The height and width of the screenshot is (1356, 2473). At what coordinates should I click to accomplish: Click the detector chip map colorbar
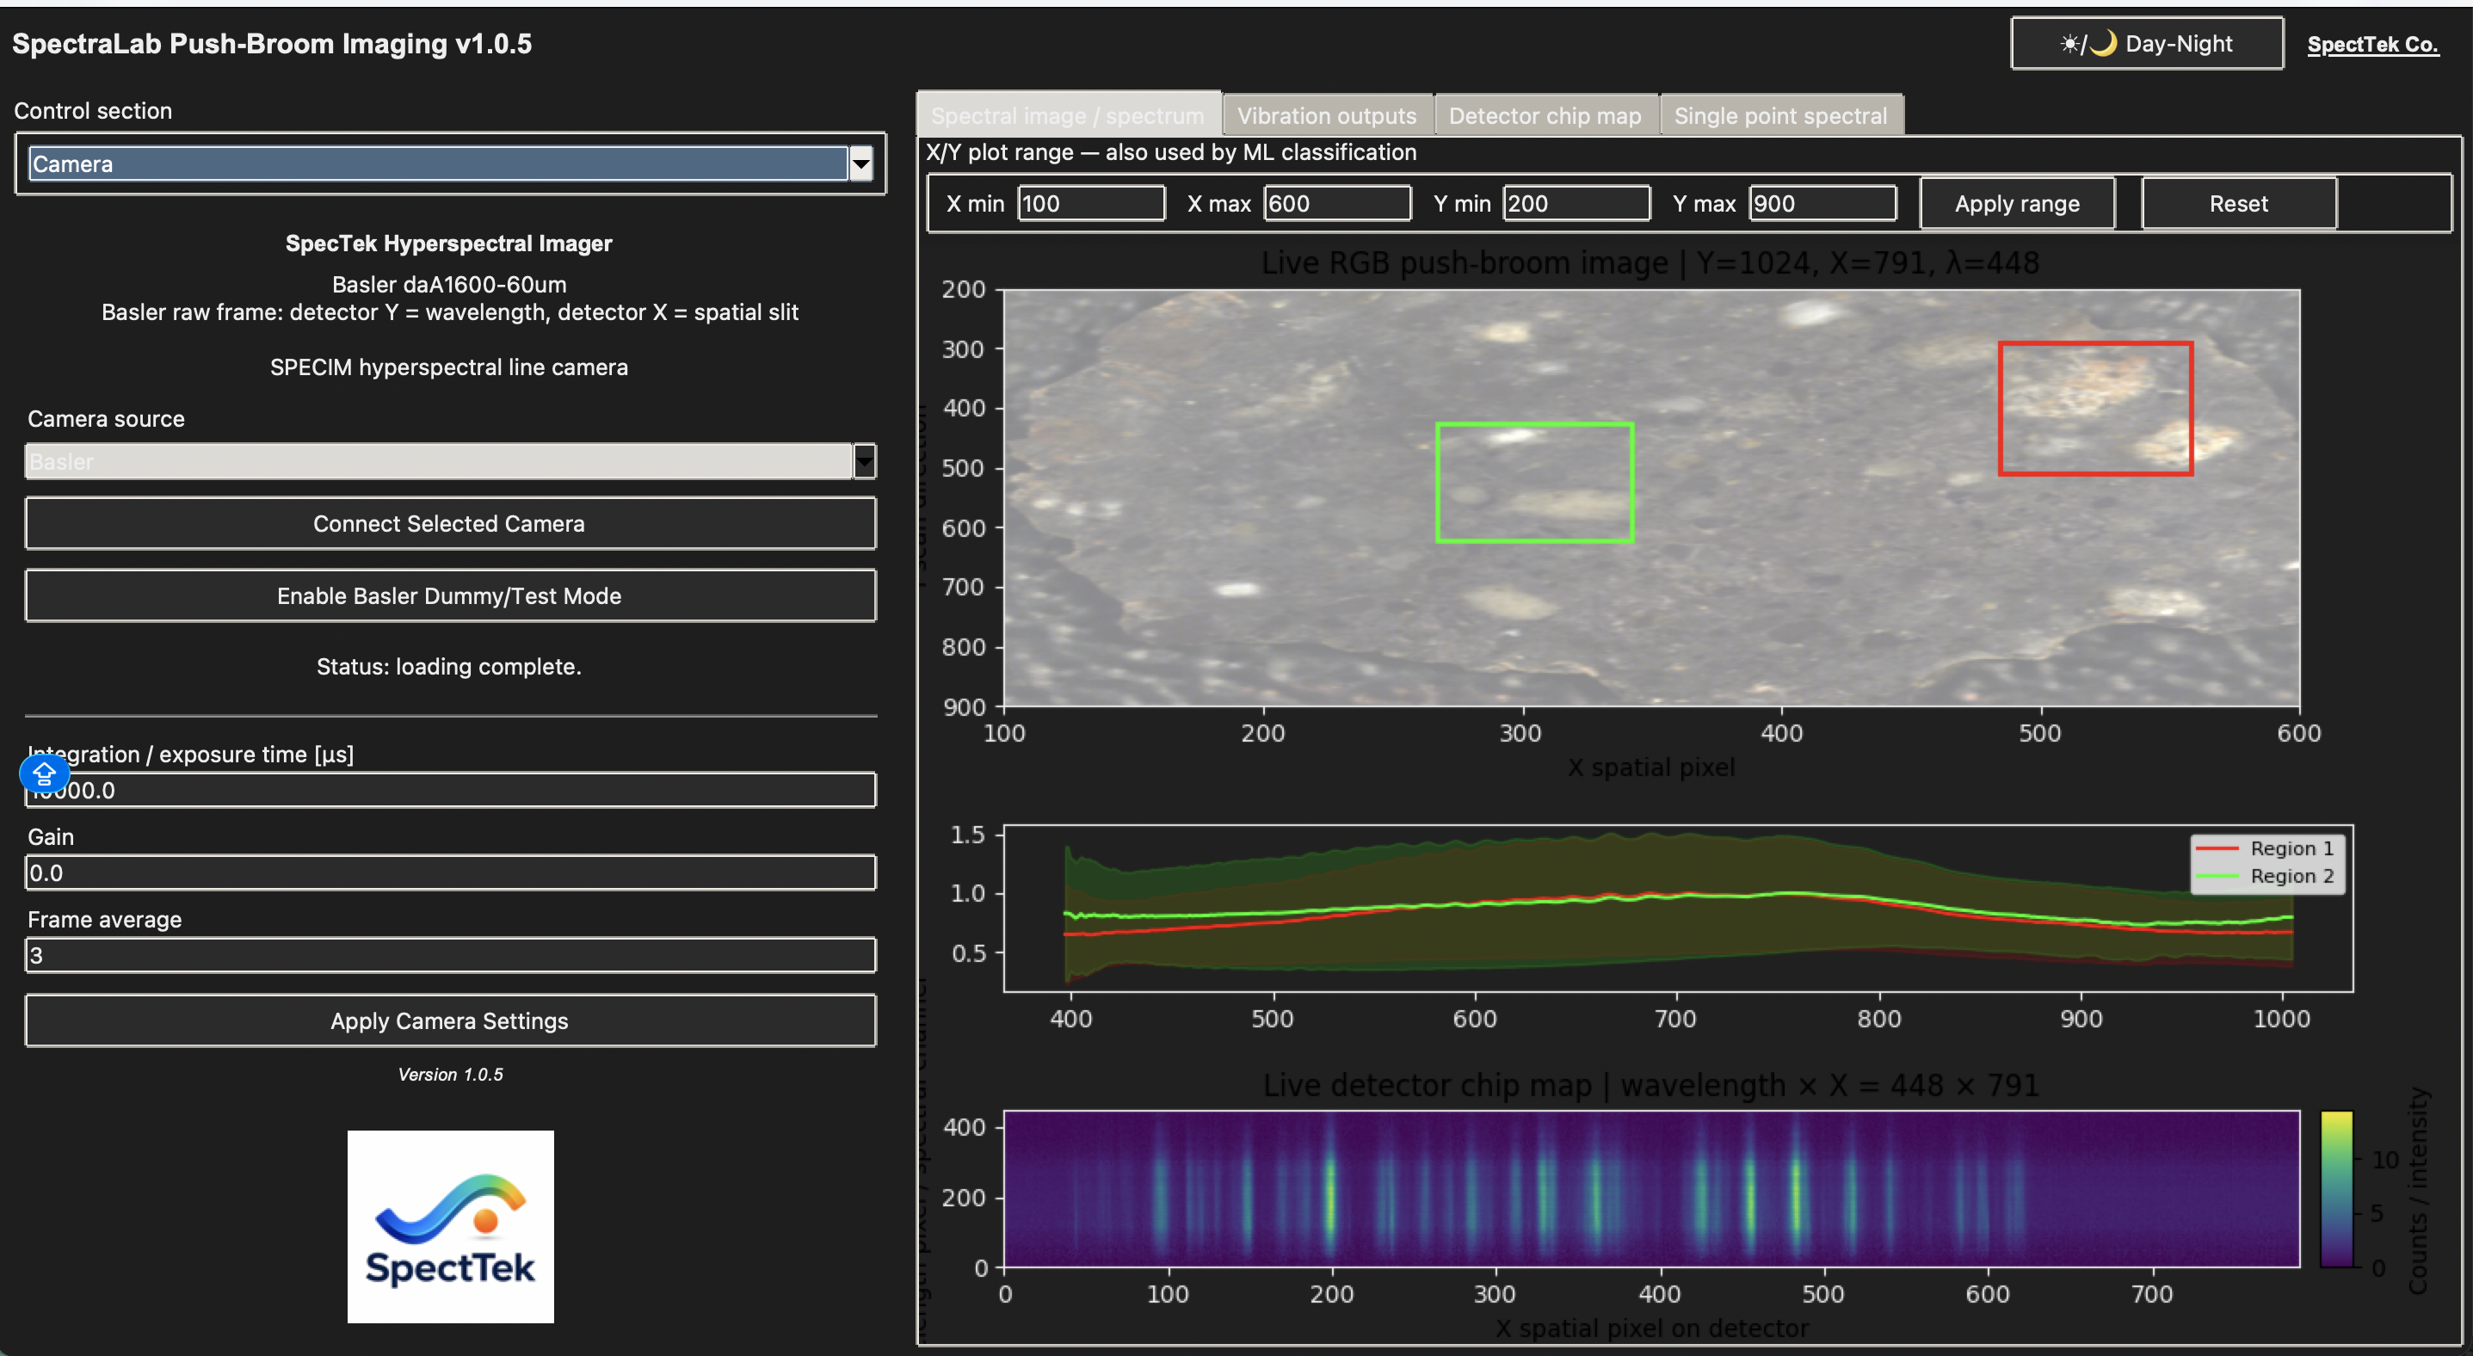(x=2335, y=1189)
